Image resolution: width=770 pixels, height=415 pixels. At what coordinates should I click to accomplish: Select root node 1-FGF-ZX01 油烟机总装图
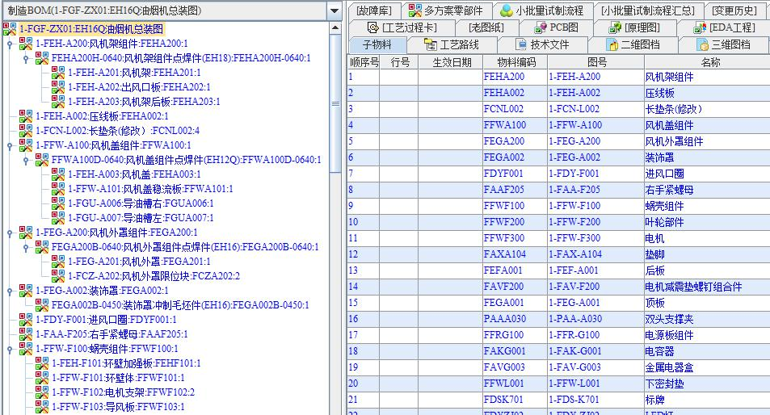(x=90, y=29)
